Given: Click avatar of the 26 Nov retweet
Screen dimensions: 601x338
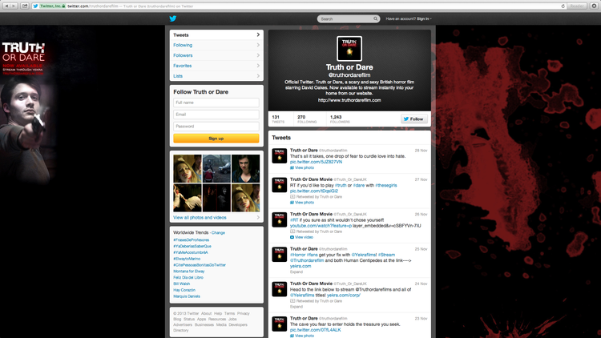Looking at the screenshot, I should coord(280,219).
